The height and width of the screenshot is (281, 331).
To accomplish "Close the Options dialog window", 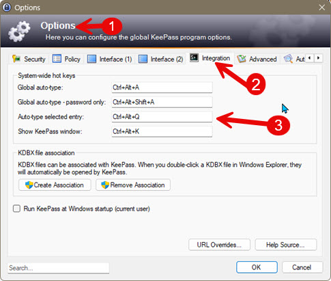I will point(322,8).
